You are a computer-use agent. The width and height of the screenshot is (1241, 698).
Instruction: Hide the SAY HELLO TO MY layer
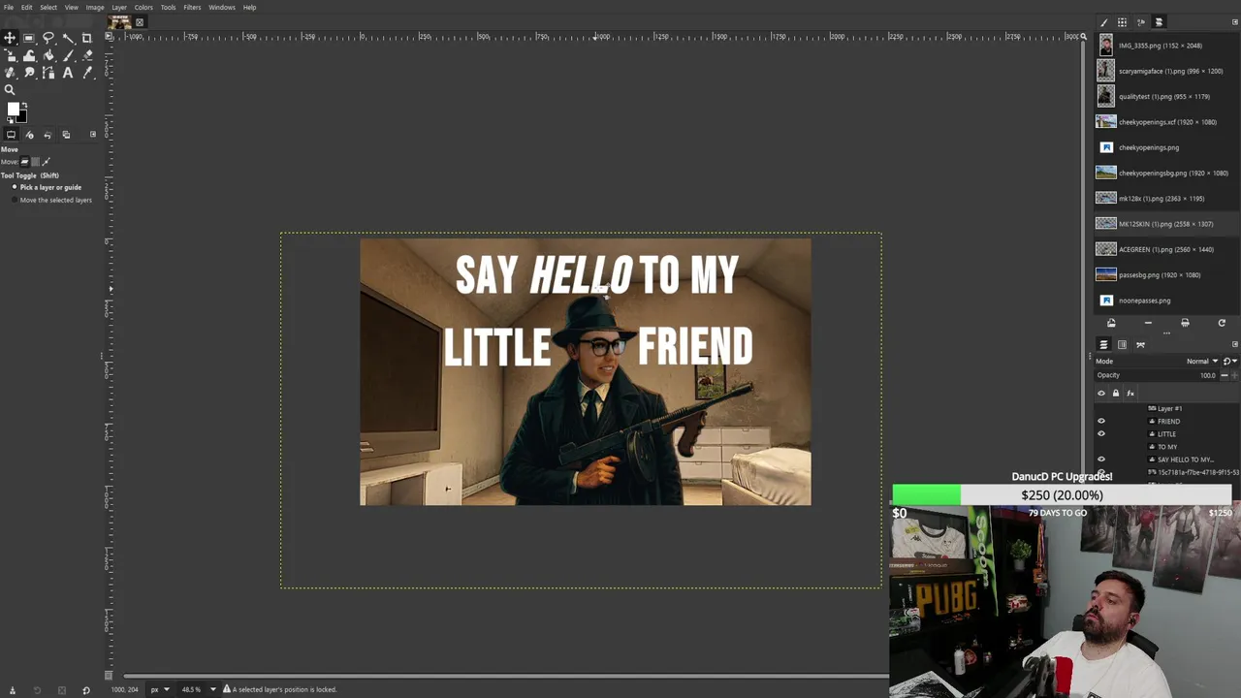[x=1100, y=460]
